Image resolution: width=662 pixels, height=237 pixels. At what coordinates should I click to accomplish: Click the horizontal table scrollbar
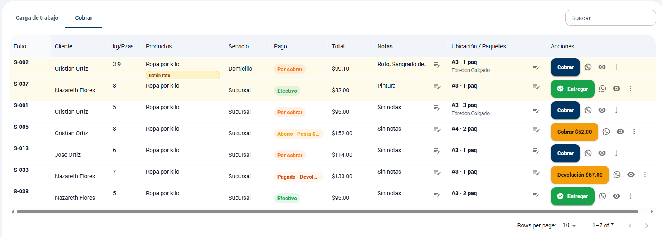point(327,211)
